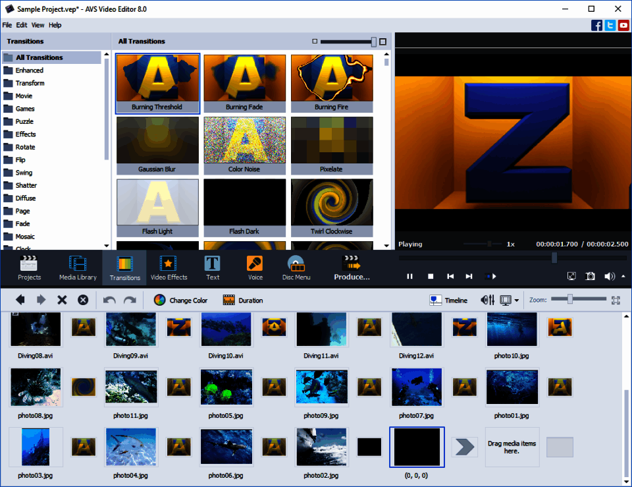Click the down arrow on the transitions category list
The image size is (632, 487).
pos(105,246)
